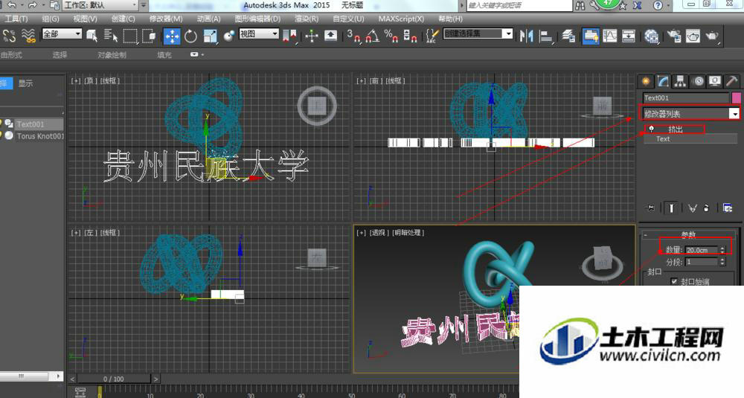Switch to the Modify command panel tab
744x398 pixels.
[663, 81]
